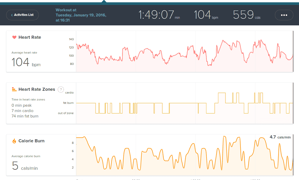This screenshot has width=299, height=180.
Task: Click the Heart Rate Zones step graph
Action: [184, 103]
